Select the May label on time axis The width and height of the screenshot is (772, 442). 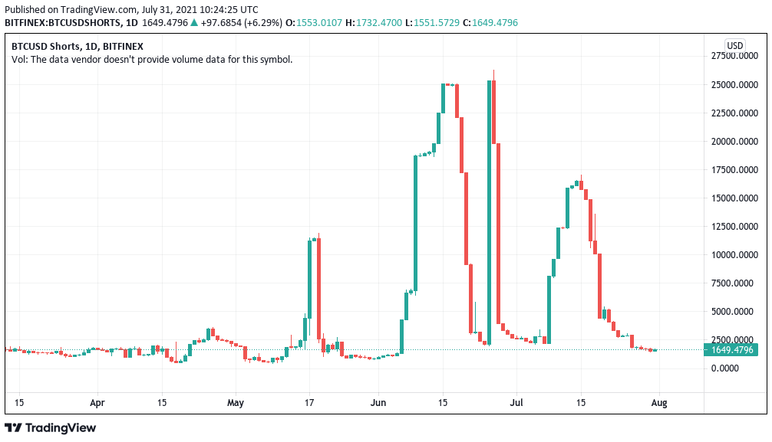point(236,403)
